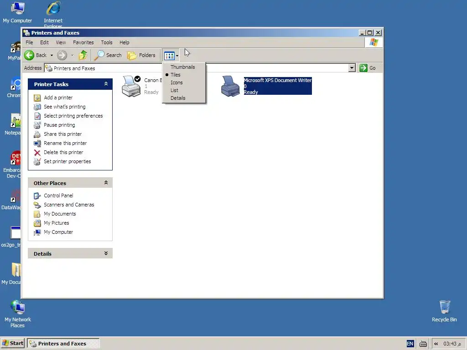Screen dimensions: 467x350
Task: Click Select printing preferences icon
Action: pyautogui.click(x=37, y=116)
